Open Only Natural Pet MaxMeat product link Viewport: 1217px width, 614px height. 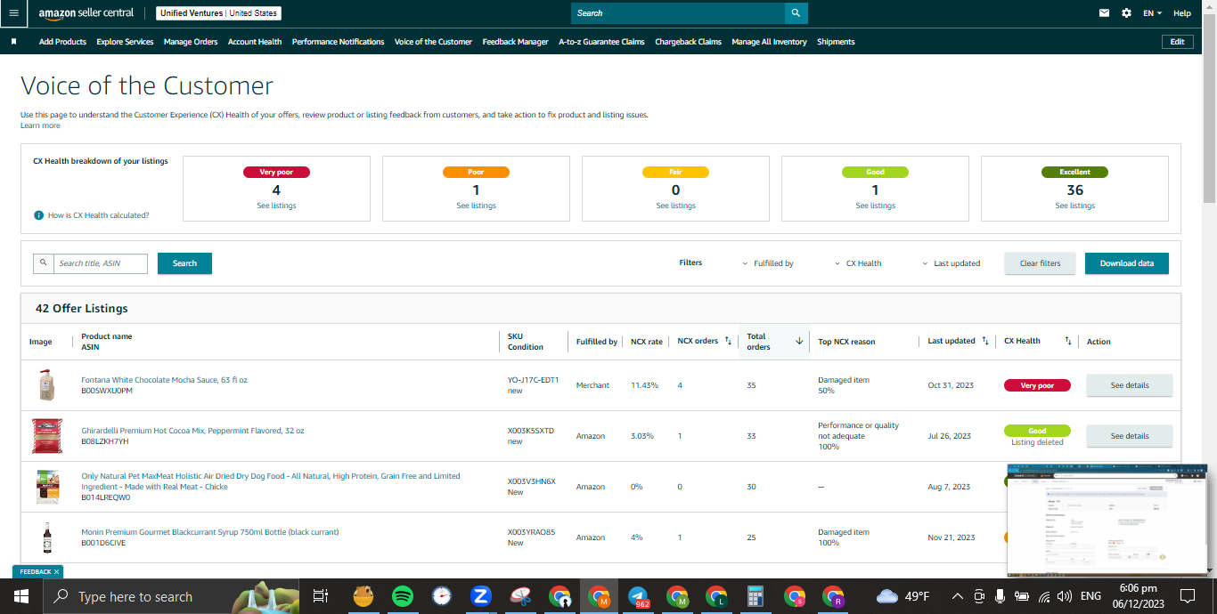tap(271, 481)
